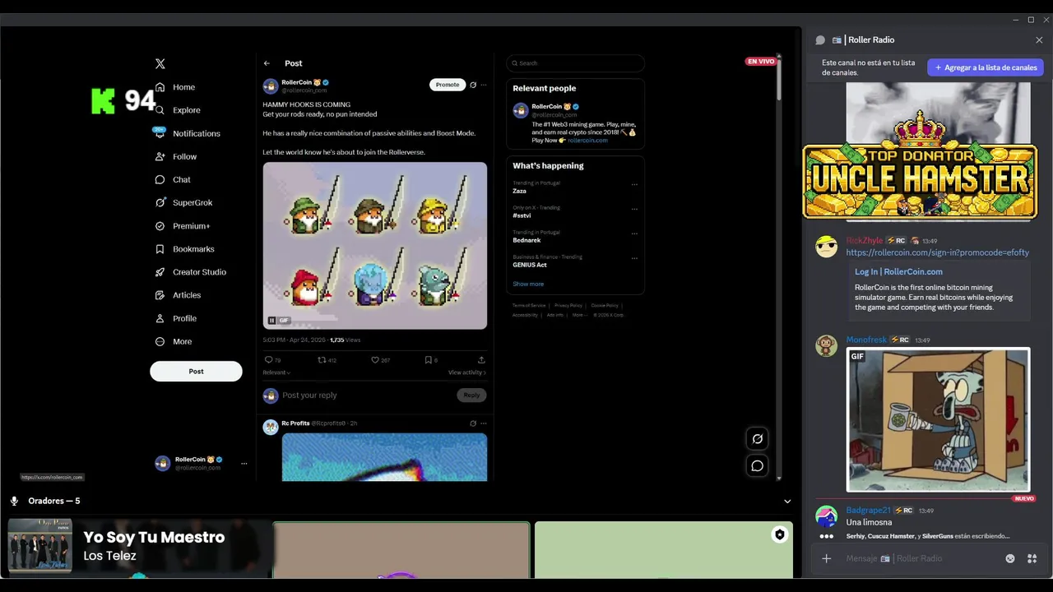Click Agregar a la lista de canales
This screenshot has height=592, width=1053.
[986, 67]
